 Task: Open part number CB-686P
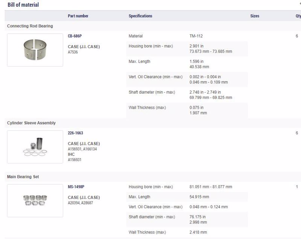(74, 36)
